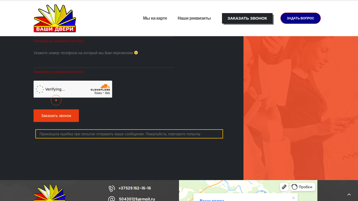Click the error message notification box
This screenshot has height=201, width=358.
tap(129, 134)
